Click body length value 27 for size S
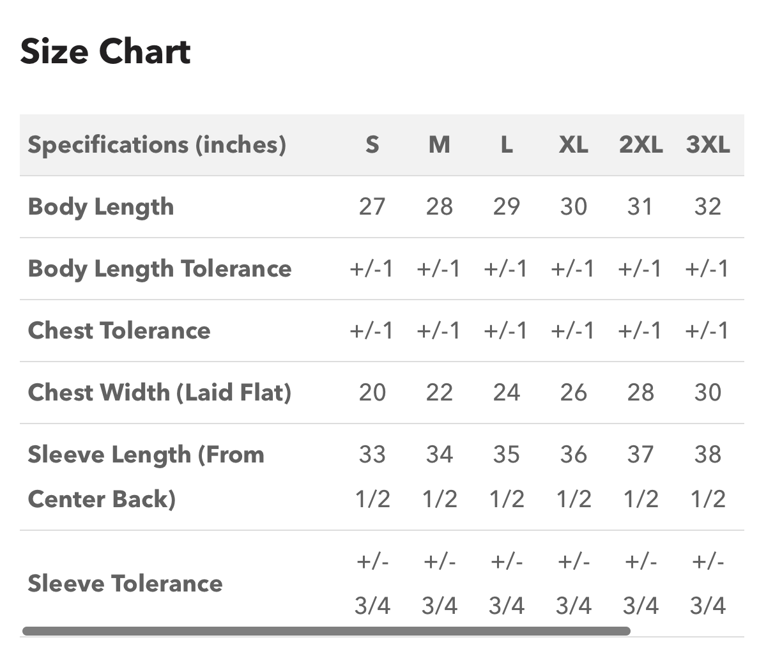759x672 pixels. pyautogui.click(x=372, y=207)
